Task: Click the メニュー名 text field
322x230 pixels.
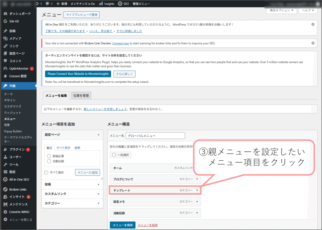Action: click(155, 136)
